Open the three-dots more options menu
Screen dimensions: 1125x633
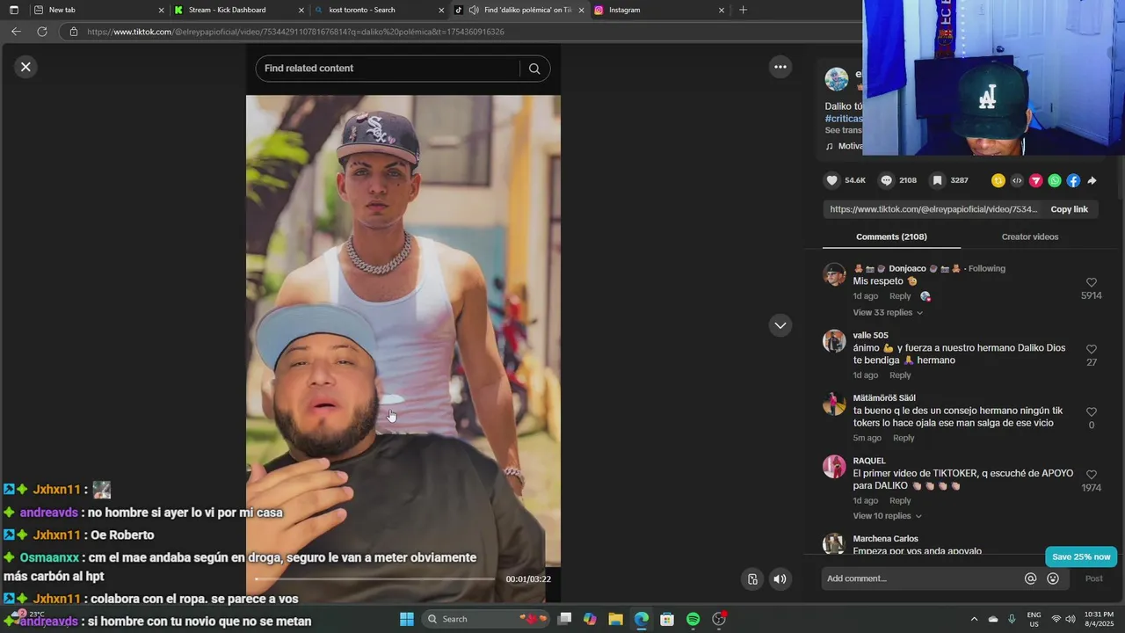[x=780, y=67]
